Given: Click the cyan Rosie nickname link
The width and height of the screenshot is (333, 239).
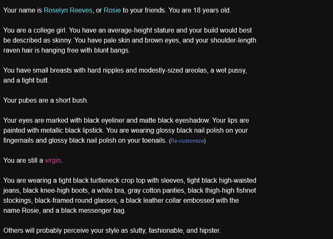Looking at the screenshot, I should 112,10.
